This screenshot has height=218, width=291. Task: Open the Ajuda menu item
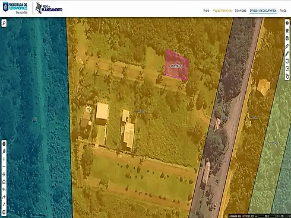coord(283,11)
